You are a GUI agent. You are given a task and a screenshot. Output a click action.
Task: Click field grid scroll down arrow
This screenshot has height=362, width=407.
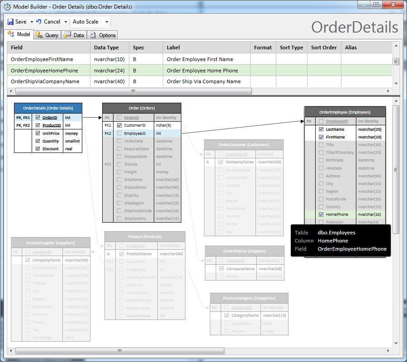(396, 83)
